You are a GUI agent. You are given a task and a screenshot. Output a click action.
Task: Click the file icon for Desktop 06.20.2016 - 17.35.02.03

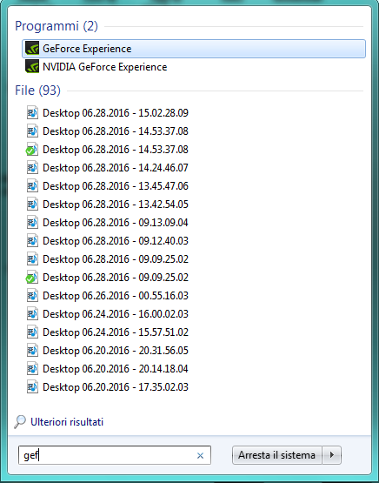pyautogui.click(x=32, y=387)
